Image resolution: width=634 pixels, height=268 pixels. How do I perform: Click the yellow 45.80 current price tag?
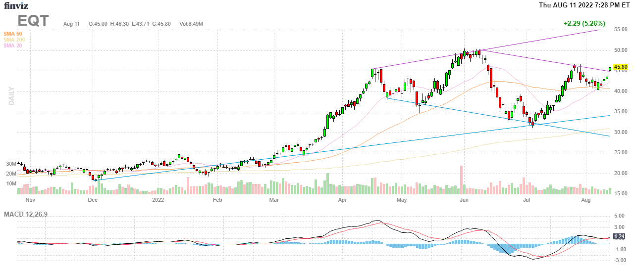pyautogui.click(x=621, y=67)
